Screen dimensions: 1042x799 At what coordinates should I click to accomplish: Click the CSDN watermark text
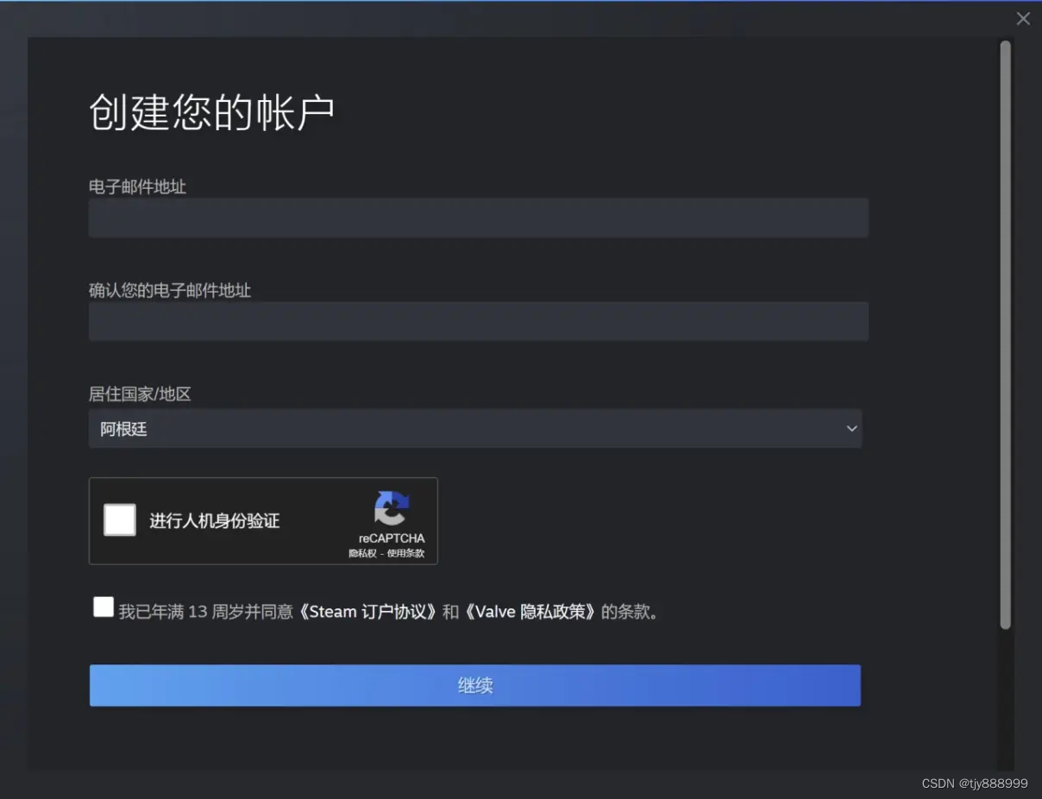click(x=975, y=783)
